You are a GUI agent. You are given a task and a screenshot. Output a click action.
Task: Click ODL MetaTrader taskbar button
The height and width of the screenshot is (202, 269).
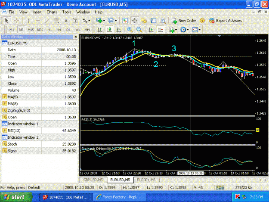point(66,197)
